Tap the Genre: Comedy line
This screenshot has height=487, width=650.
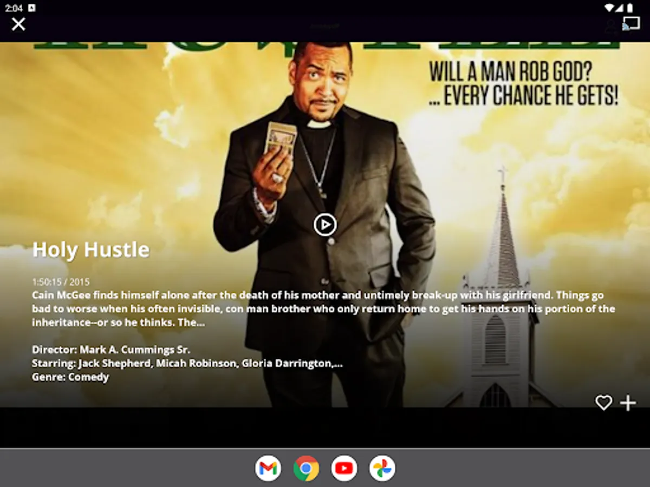(70, 377)
